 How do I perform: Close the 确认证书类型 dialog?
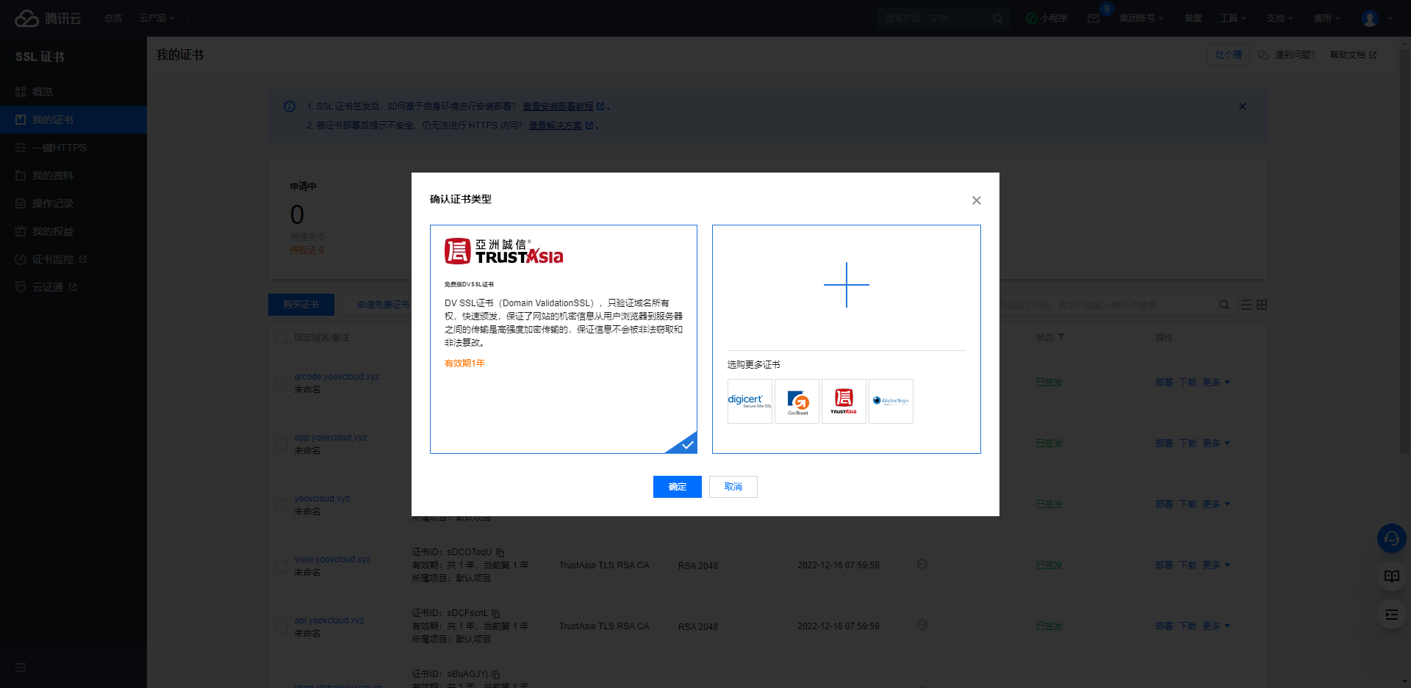(977, 200)
